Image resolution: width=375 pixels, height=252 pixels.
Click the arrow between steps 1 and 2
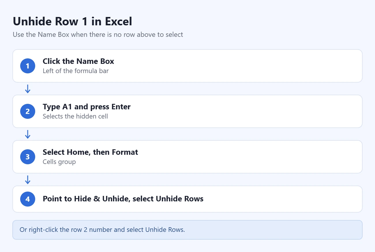pos(28,89)
